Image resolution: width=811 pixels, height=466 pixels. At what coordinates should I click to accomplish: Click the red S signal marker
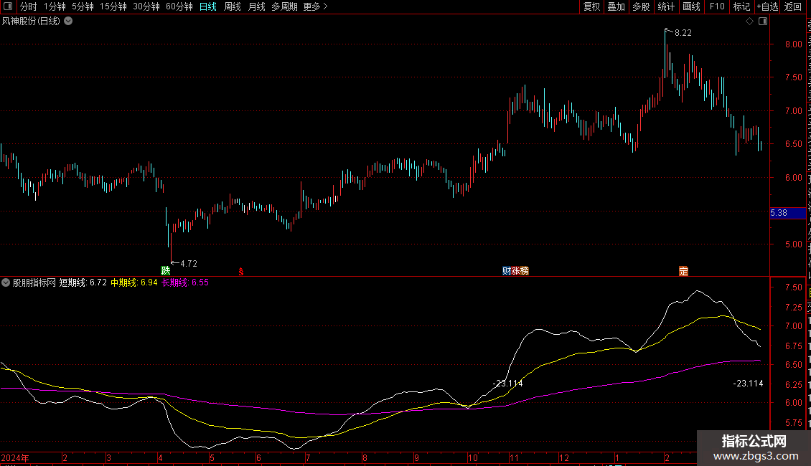[x=242, y=271]
